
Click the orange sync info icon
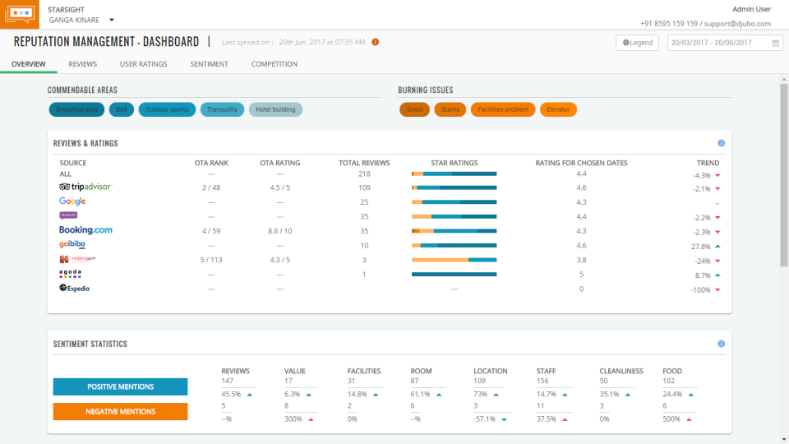(x=376, y=42)
